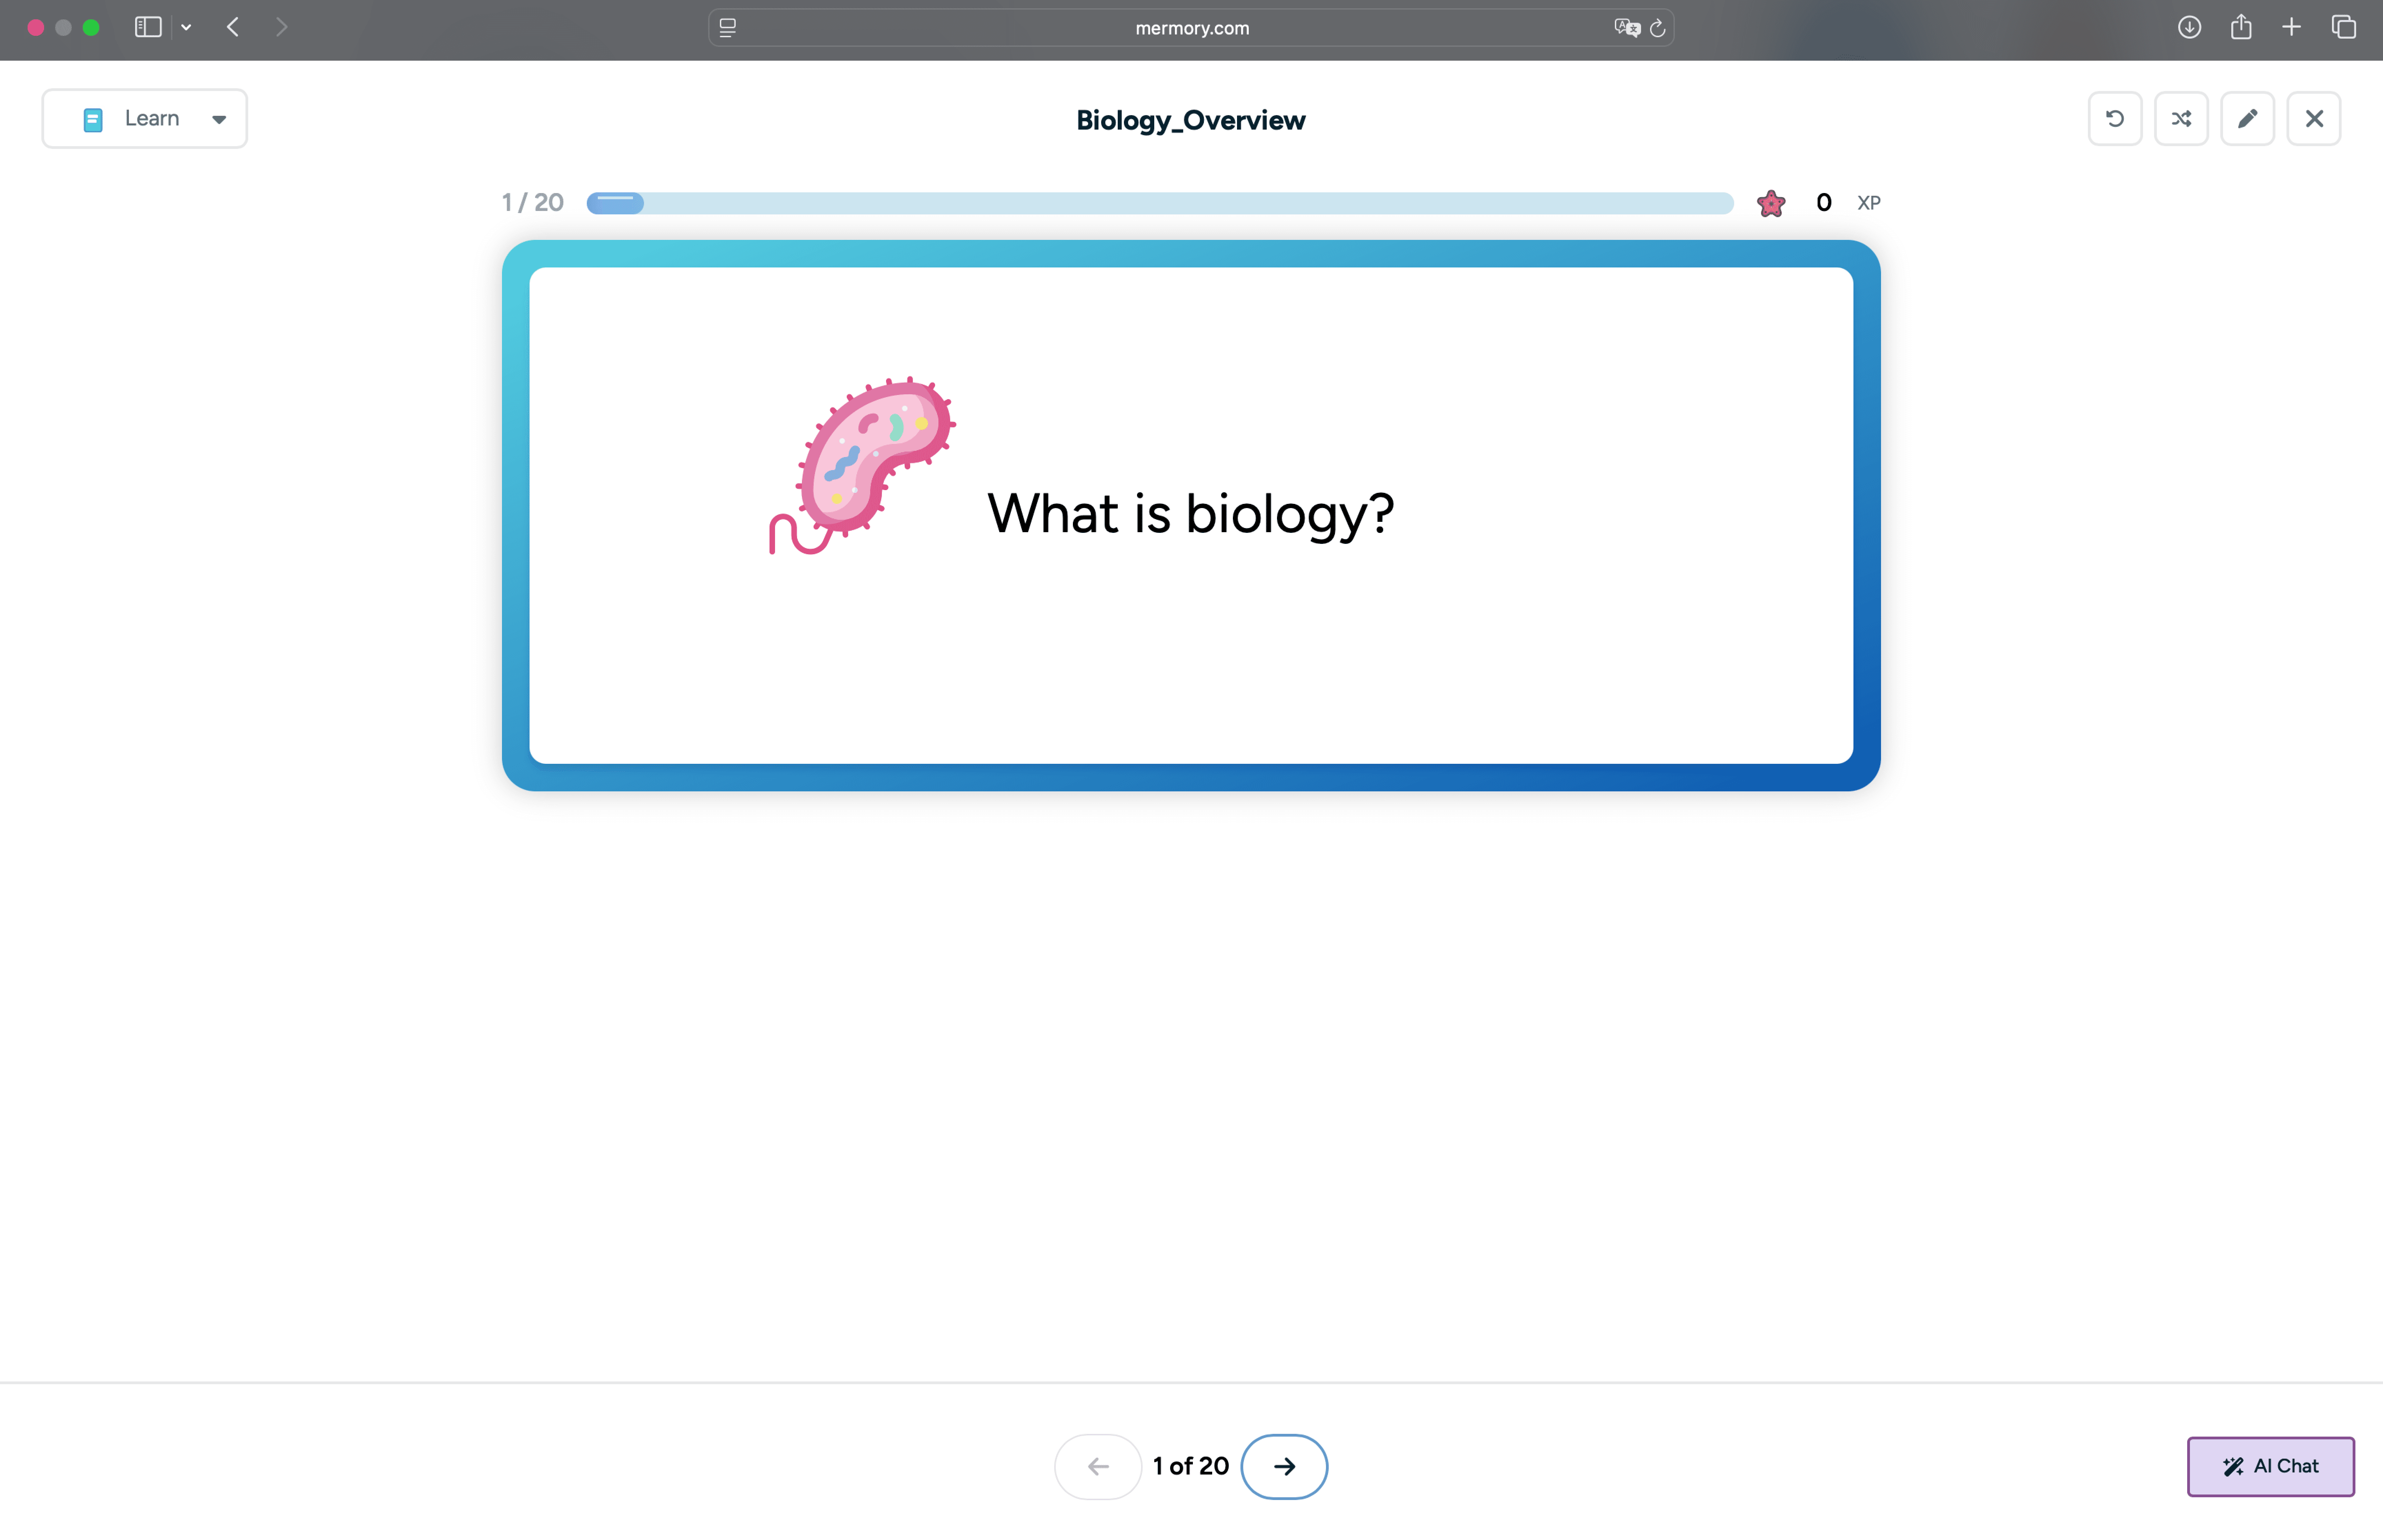Viewport: 2383px width, 1540px height.
Task: Shuffle the flashcards
Action: [2181, 119]
